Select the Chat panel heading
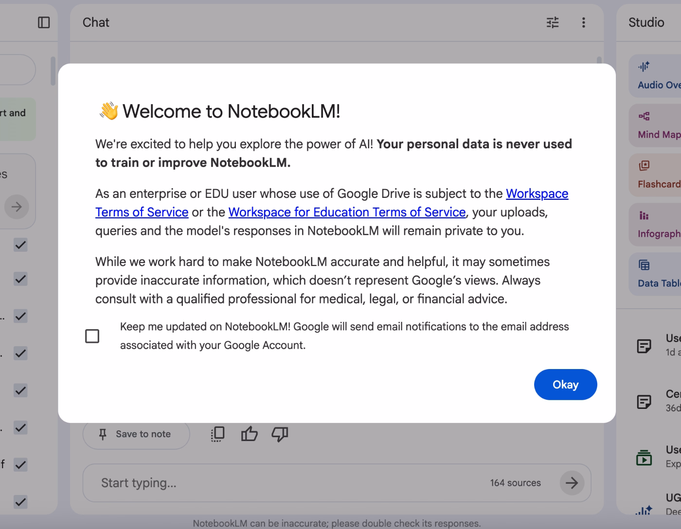This screenshot has width=681, height=529. coord(96,22)
